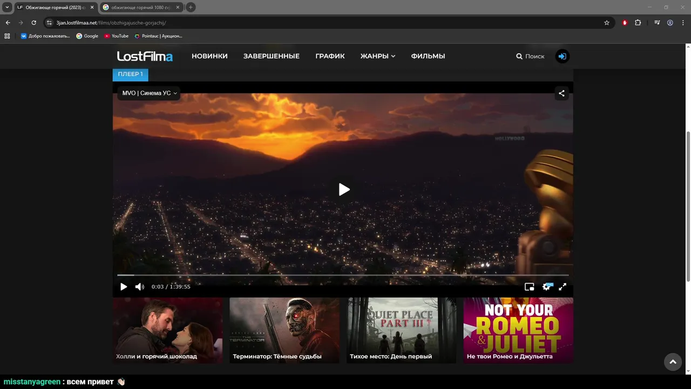The height and width of the screenshot is (389, 691).
Task: Close the 'обжигающе горячий 1080' Google tab
Action: coord(178,8)
